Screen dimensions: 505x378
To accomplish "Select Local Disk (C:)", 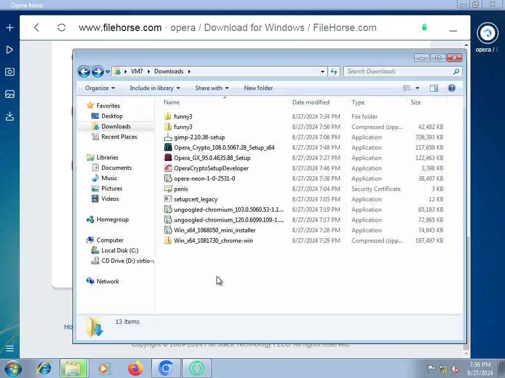I will tap(120, 251).
